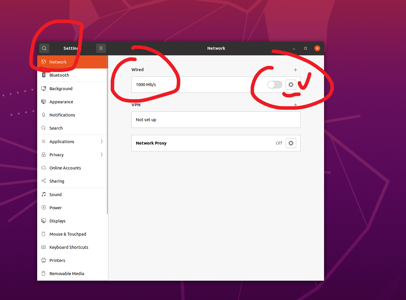Click the Printers icon in sidebar
This screenshot has height=300, width=406.
[44, 260]
